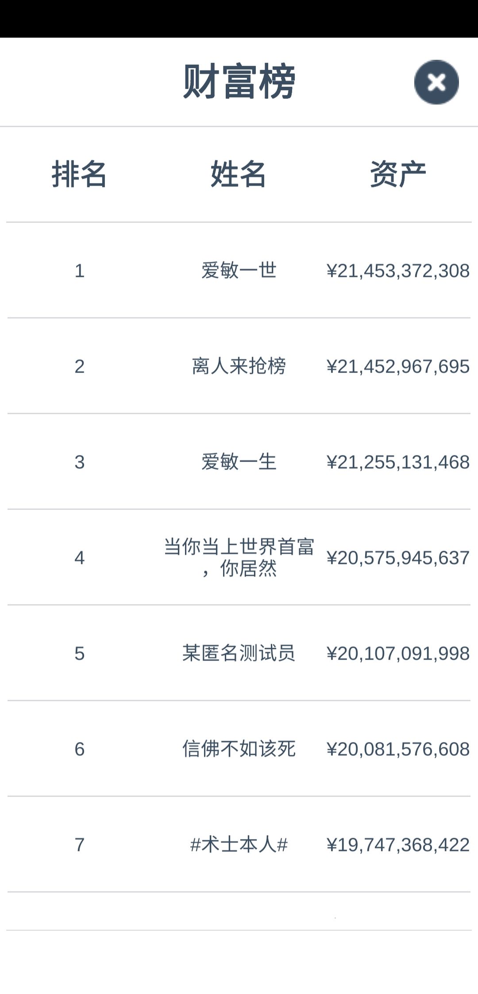Tap the name 当你当上世界首富，你居然
Screen dimensions: 478x994
tap(239, 558)
